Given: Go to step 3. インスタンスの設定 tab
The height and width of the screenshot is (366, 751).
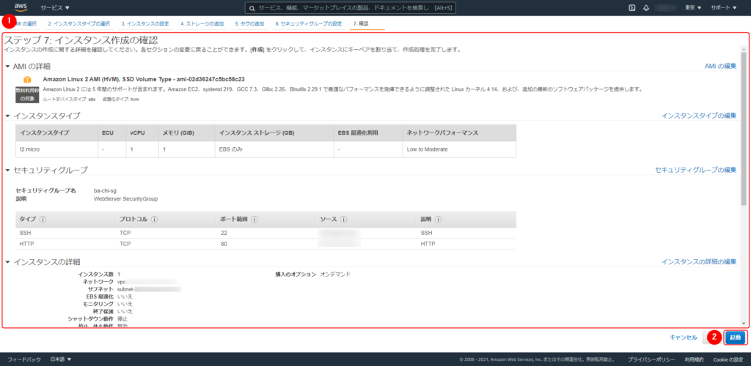Looking at the screenshot, I should pyautogui.click(x=145, y=23).
